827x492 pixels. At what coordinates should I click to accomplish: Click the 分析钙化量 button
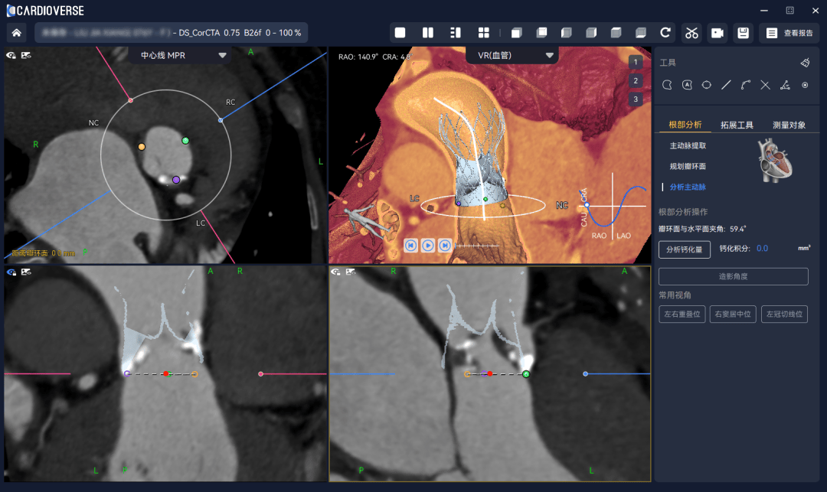684,249
